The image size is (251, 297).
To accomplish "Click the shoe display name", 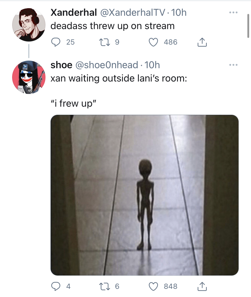I will click(x=61, y=65).
